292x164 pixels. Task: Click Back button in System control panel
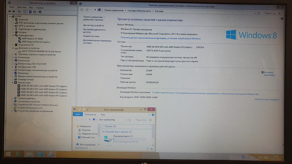(82, 10)
